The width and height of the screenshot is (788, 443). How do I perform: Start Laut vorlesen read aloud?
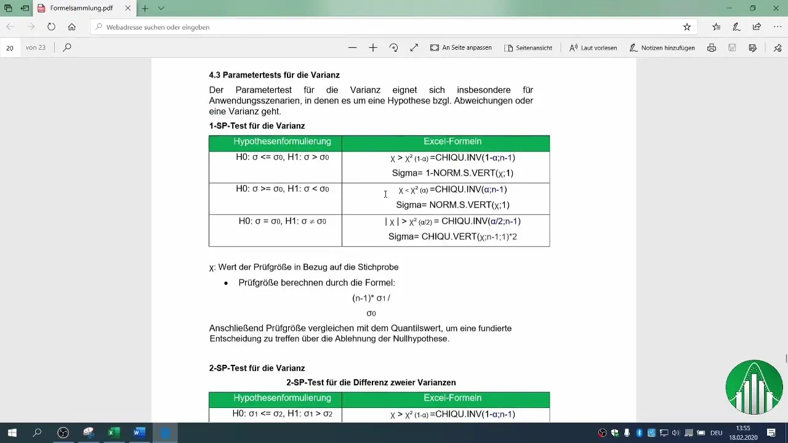point(593,47)
